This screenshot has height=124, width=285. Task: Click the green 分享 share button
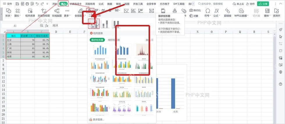coord(263,4)
